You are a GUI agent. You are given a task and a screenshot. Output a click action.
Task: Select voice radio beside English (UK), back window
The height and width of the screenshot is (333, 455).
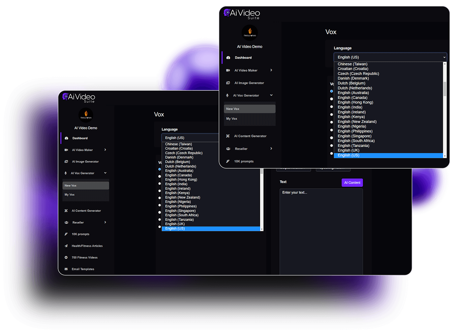click(160, 227)
